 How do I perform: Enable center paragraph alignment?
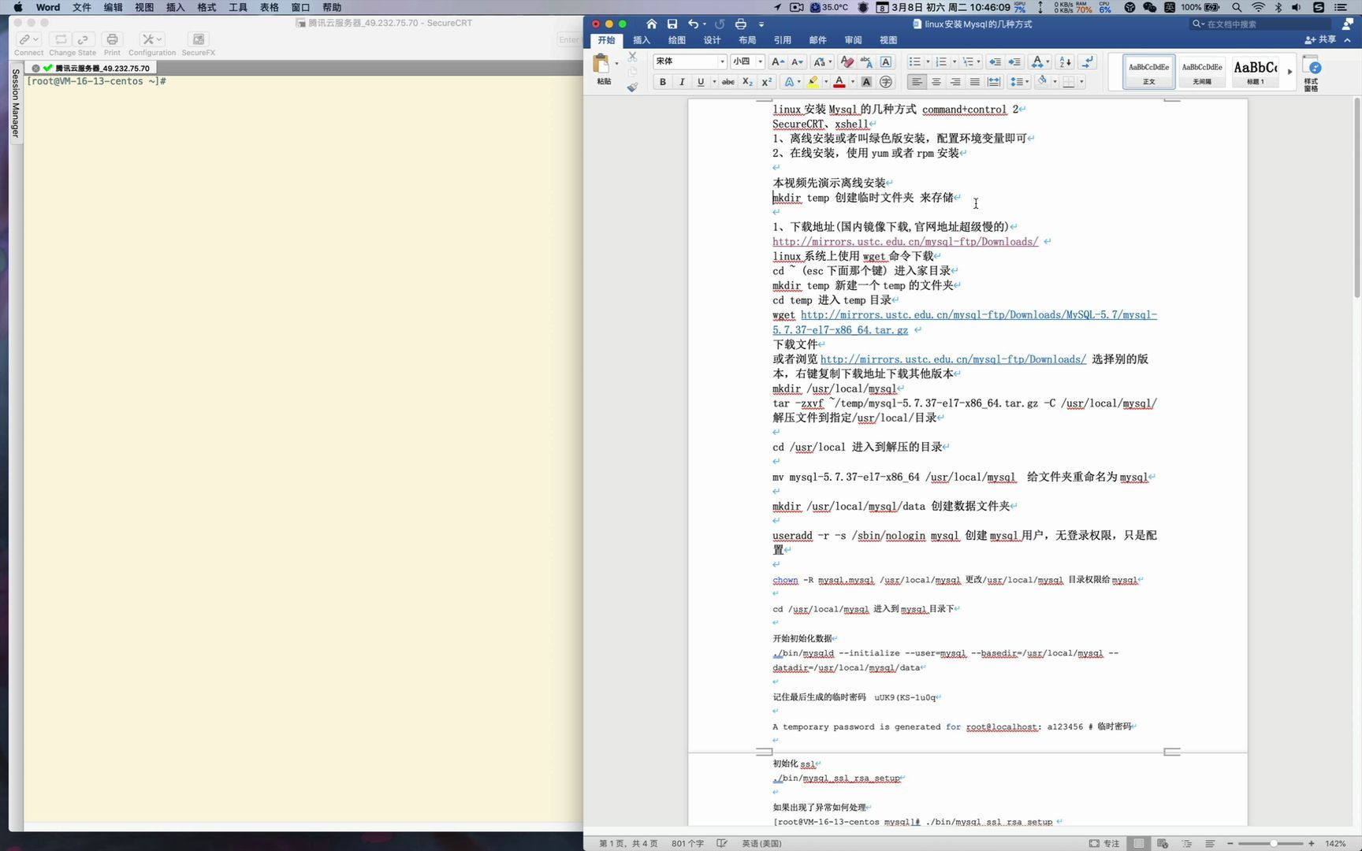click(936, 81)
